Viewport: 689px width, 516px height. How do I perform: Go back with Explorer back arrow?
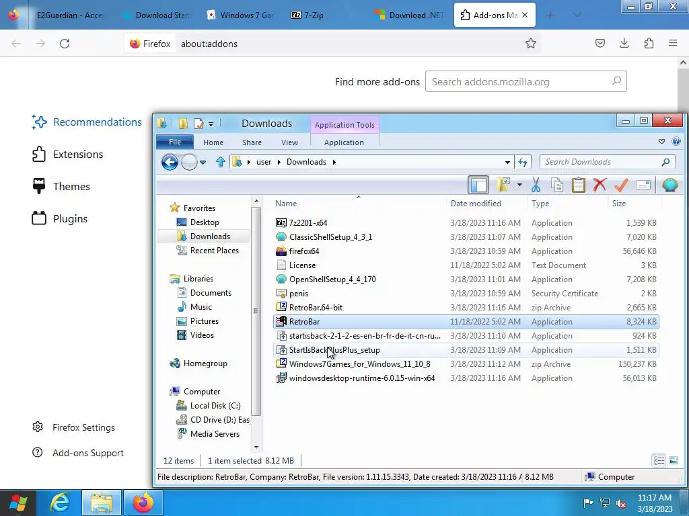tap(170, 162)
